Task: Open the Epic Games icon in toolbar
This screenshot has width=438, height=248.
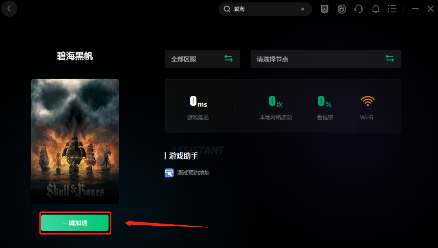Action: click(x=325, y=9)
